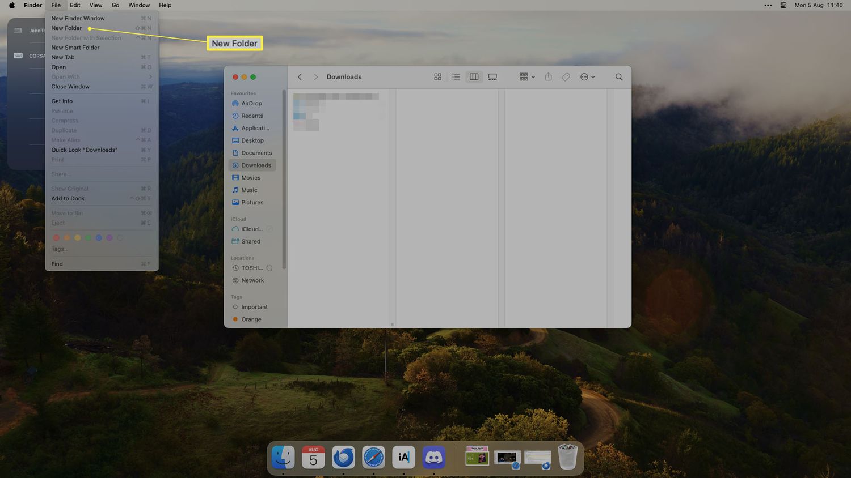
Task: Expand the action ellipsis menu in toolbar
Action: (587, 77)
